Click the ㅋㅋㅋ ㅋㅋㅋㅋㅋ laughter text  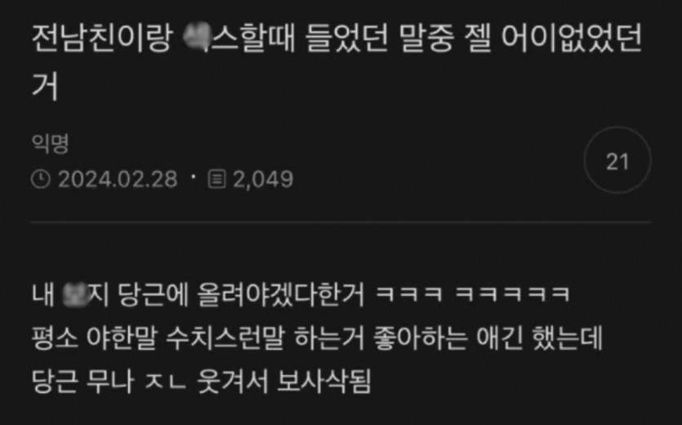point(472,294)
